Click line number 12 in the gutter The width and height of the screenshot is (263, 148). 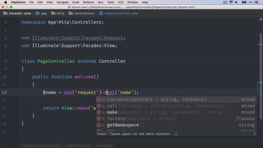click(x=5, y=92)
